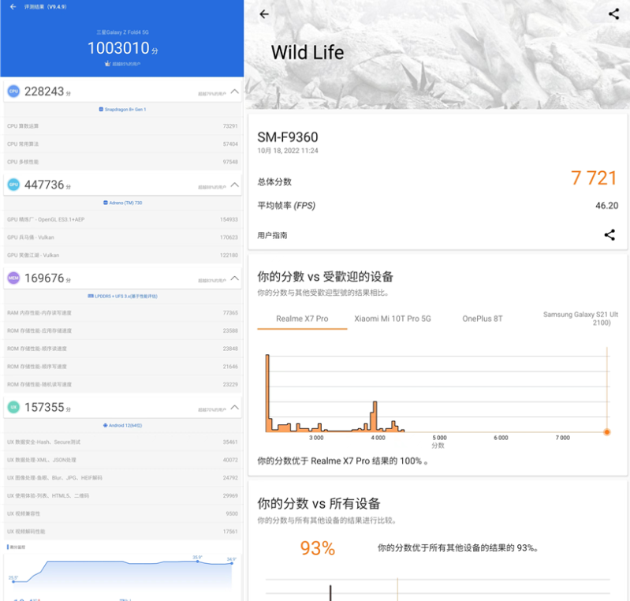Switch to OnePlus 8T tab
This screenshot has height=601, width=630.
point(482,319)
